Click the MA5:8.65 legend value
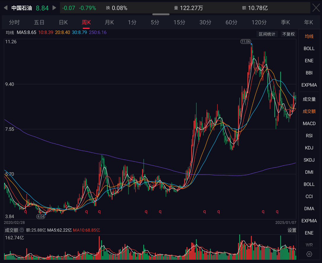322x263 pixels. pos(27,32)
